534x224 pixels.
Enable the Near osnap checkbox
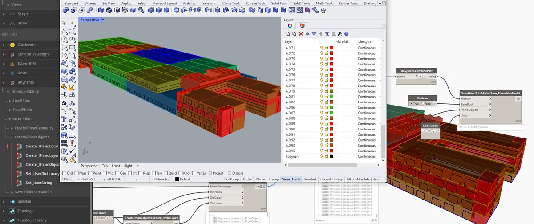[x=77, y=173]
